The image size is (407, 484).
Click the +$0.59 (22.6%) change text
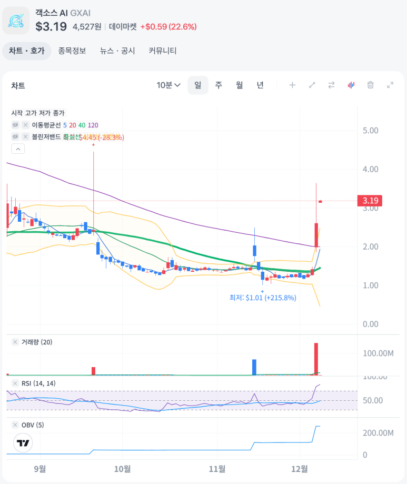tap(168, 27)
